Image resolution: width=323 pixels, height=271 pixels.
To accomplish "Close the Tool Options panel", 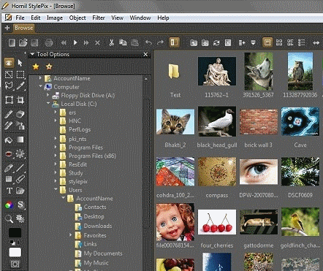I will coord(145,54).
